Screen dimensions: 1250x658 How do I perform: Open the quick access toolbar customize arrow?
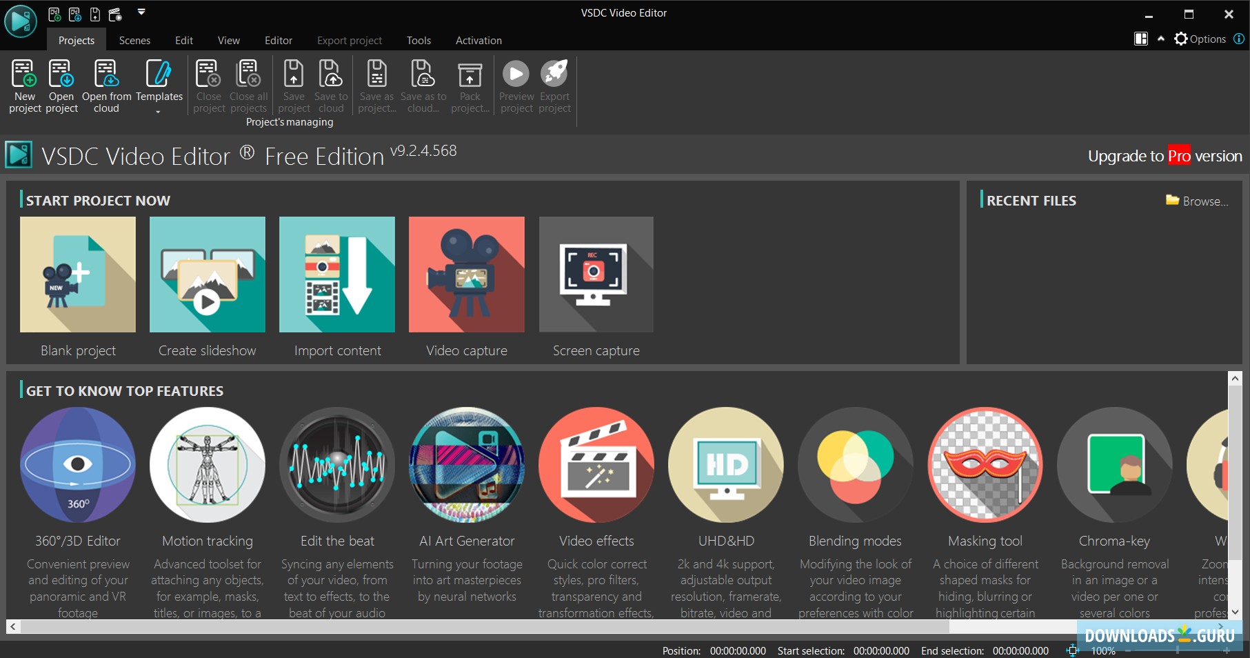click(x=141, y=12)
